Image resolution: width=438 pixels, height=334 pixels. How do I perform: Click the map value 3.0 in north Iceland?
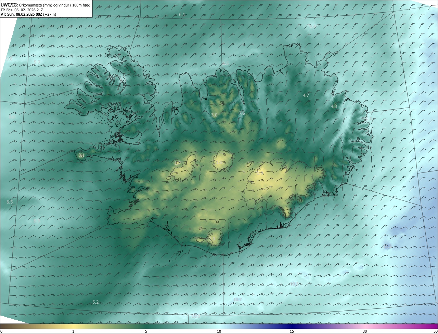coord(214,115)
